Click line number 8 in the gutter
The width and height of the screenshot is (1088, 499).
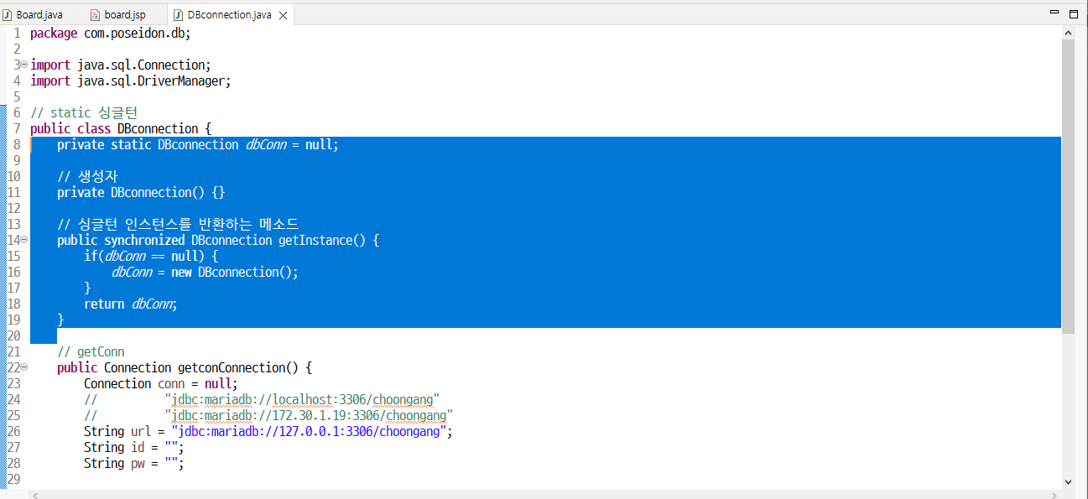17,145
